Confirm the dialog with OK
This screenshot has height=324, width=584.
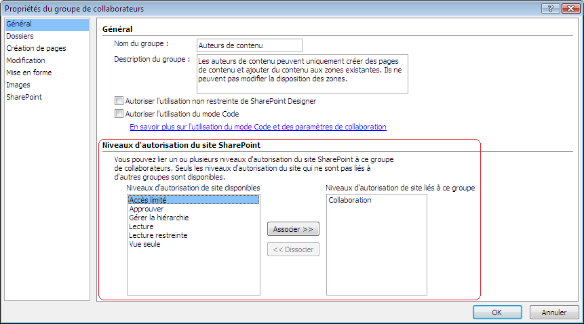(x=497, y=312)
